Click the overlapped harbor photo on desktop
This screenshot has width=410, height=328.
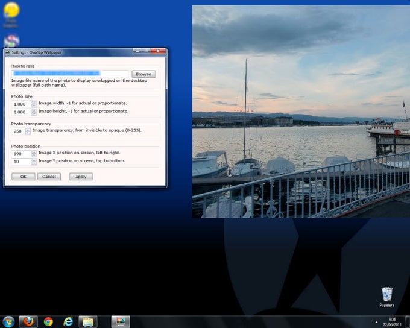pyautogui.click(x=301, y=112)
